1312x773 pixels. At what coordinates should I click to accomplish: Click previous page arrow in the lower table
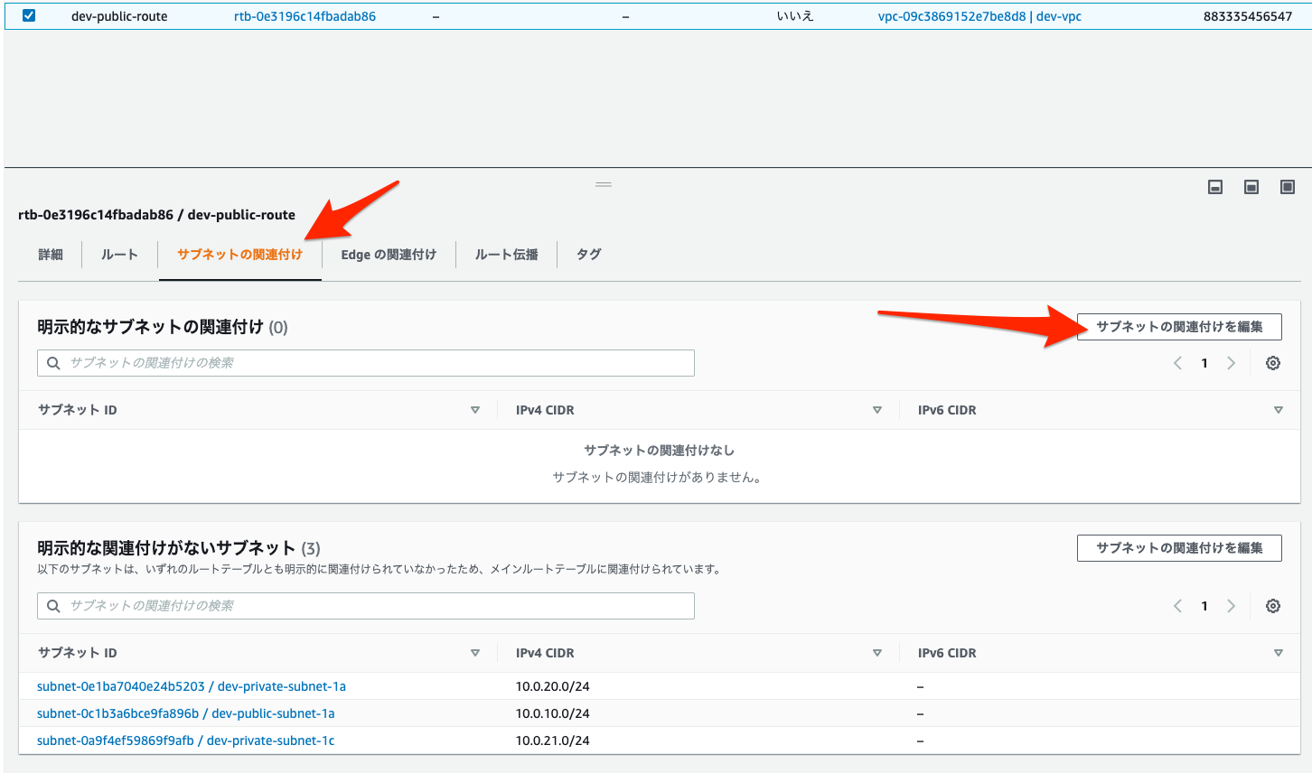1176,605
